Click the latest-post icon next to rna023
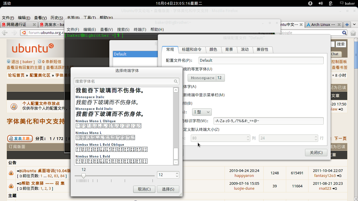The height and width of the screenshot is (201, 358). (x=335, y=188)
